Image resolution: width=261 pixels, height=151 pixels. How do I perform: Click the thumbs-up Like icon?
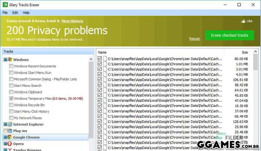pyautogui.click(x=243, y=21)
